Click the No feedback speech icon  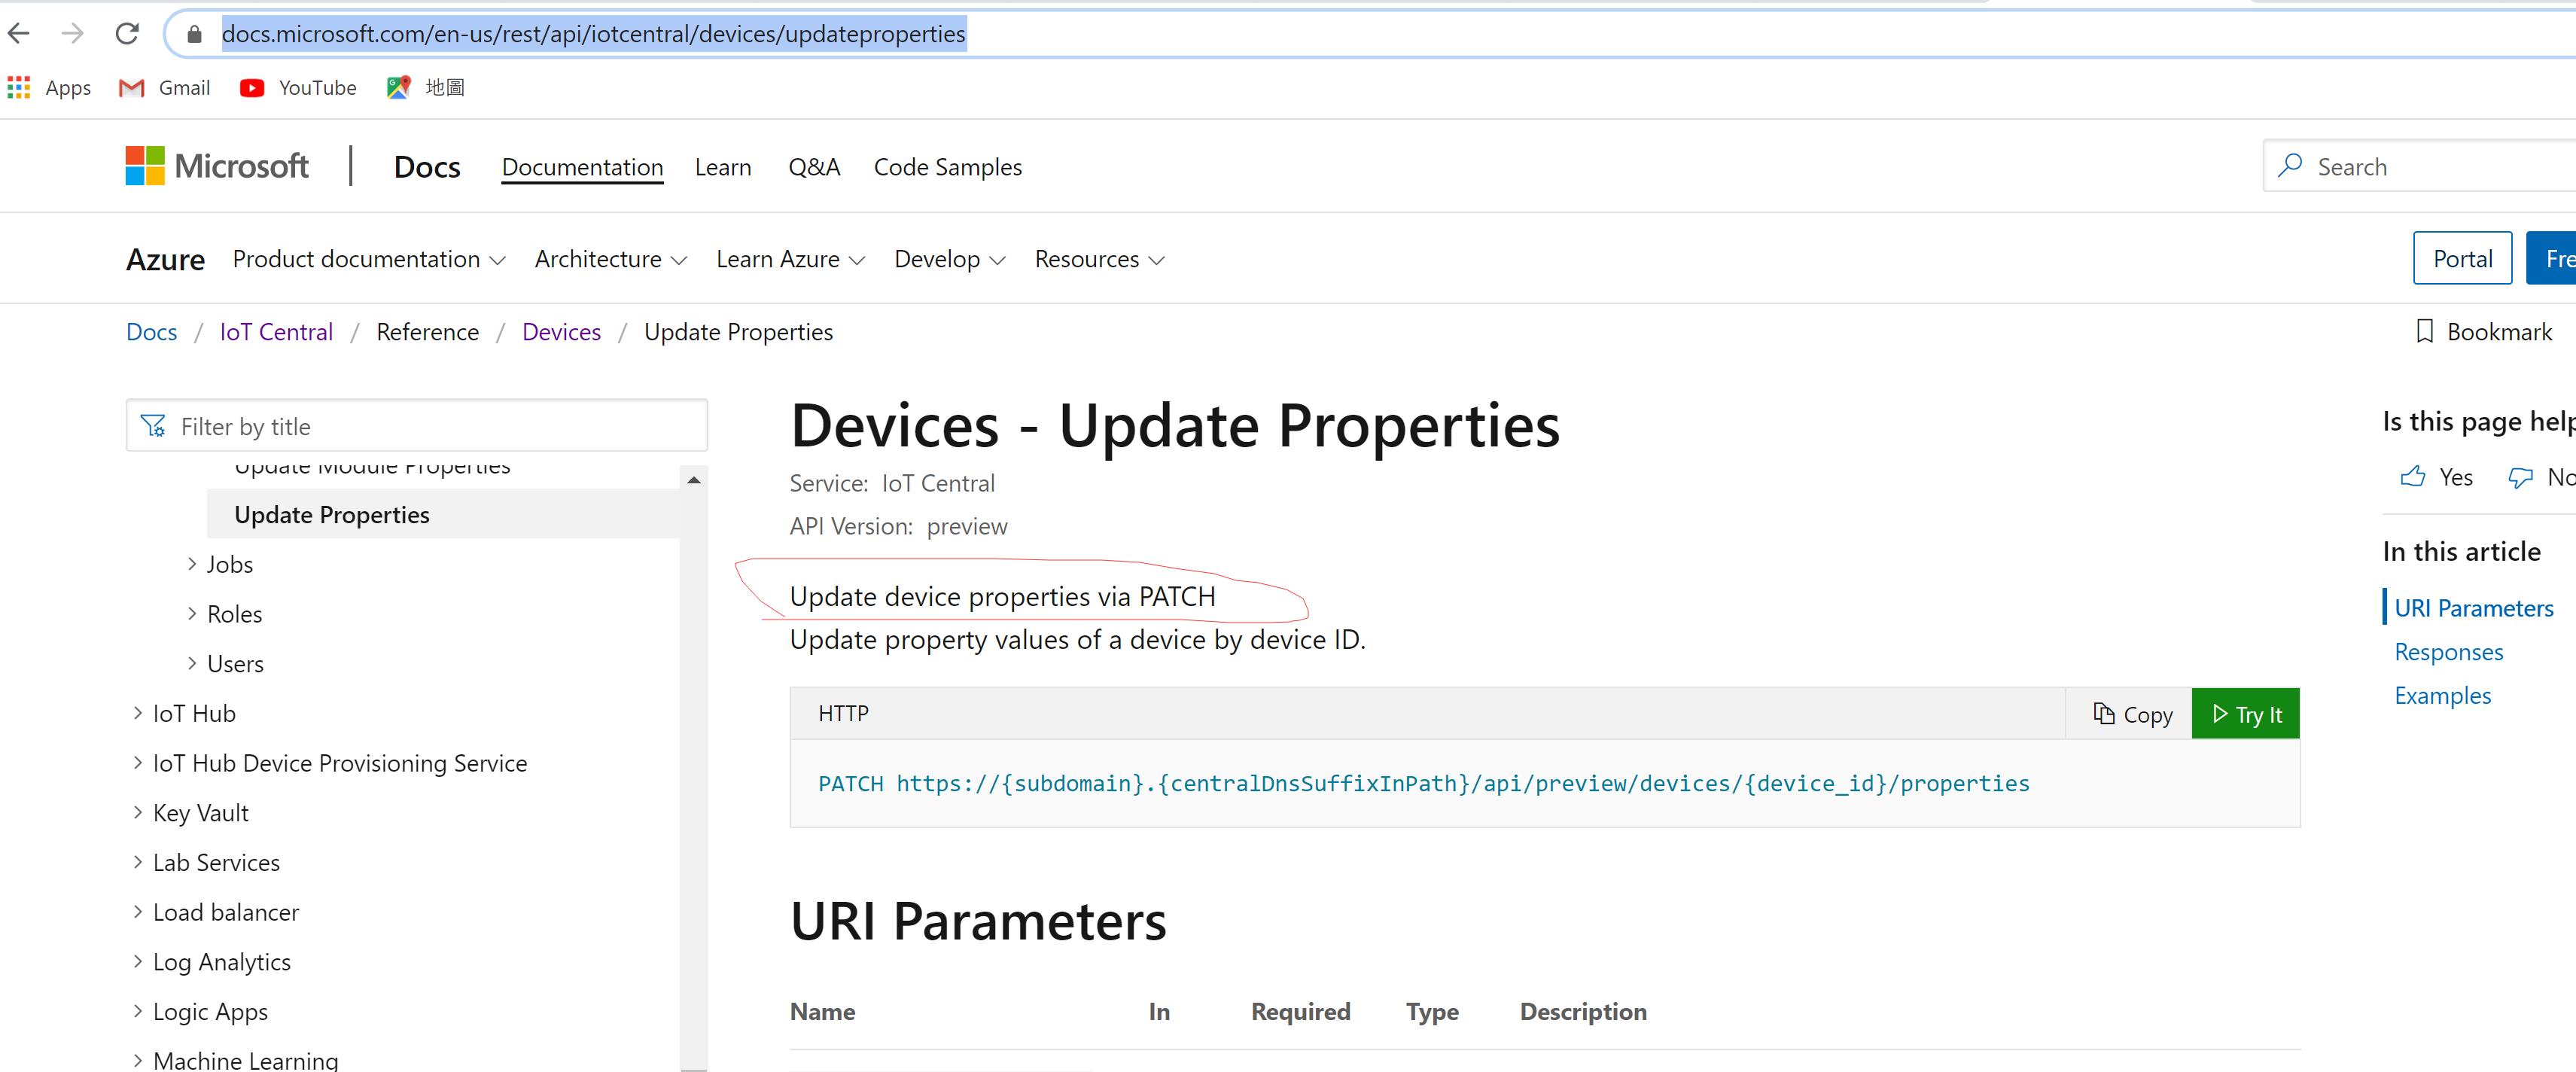pos(2520,477)
